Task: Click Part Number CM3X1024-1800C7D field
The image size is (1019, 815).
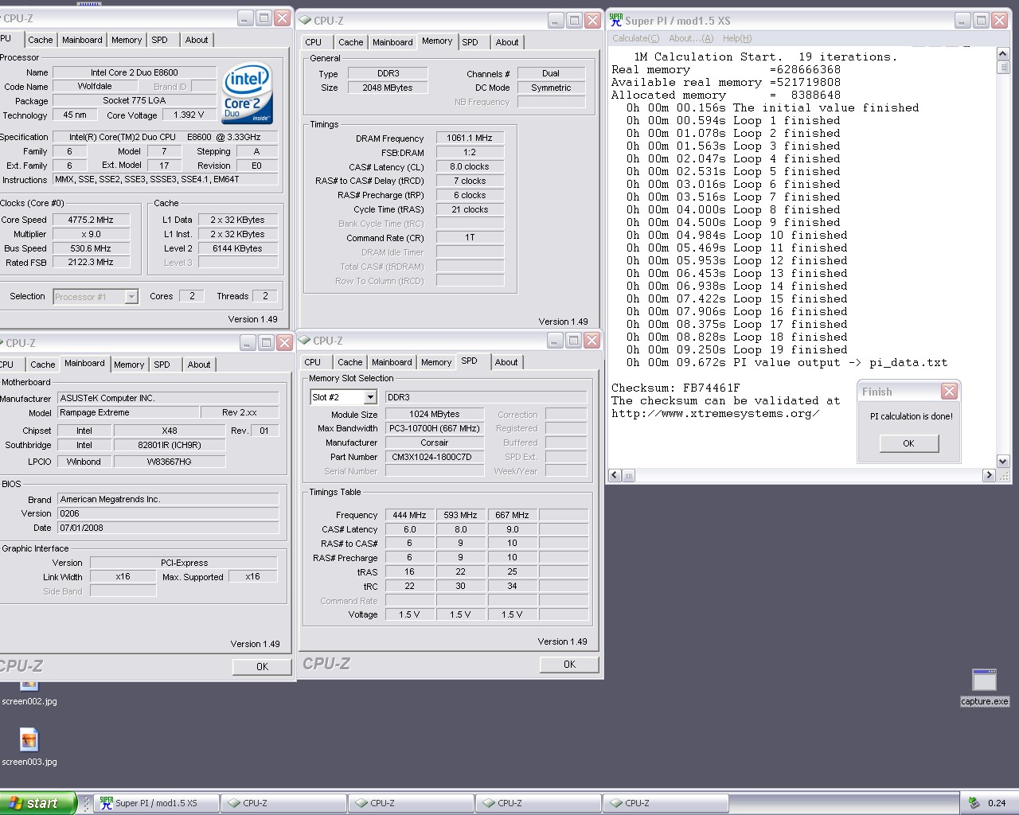Action: pos(435,457)
